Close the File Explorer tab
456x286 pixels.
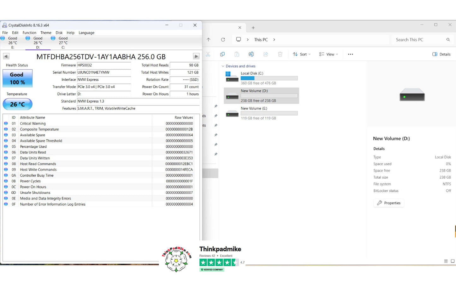240,28
